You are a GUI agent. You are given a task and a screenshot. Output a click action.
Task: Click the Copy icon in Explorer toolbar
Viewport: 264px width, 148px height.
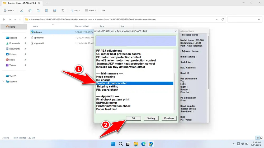[30, 11]
